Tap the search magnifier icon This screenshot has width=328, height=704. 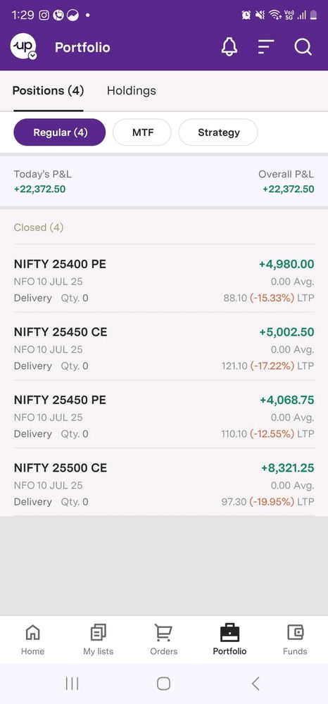(303, 47)
